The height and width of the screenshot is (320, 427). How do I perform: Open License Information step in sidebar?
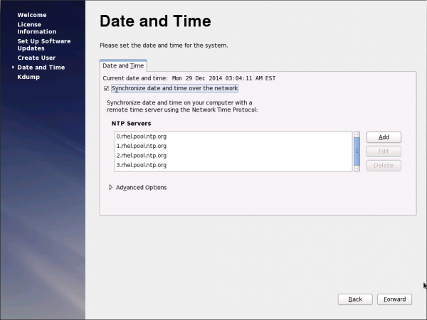click(x=36, y=28)
